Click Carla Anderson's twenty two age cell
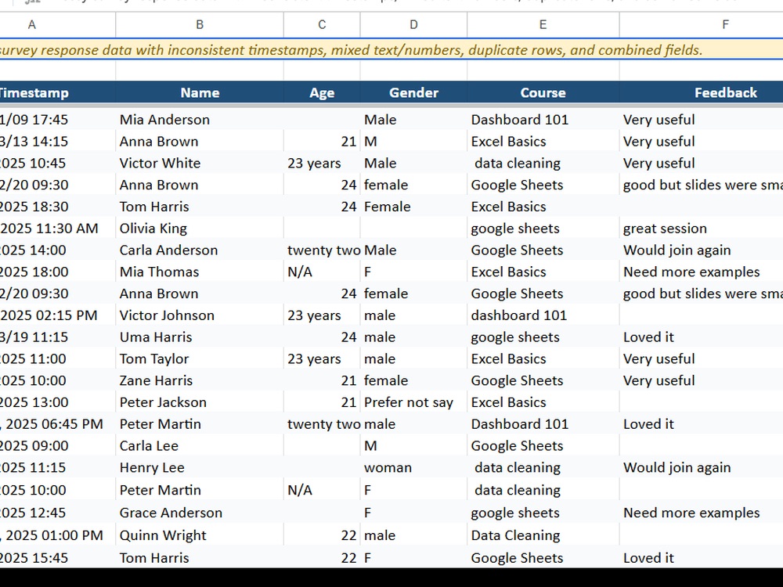 (322, 250)
